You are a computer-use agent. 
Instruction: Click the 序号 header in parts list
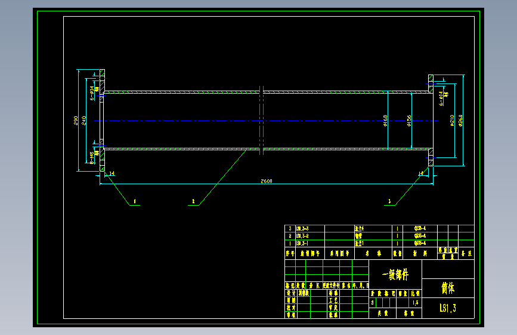tap(290, 253)
